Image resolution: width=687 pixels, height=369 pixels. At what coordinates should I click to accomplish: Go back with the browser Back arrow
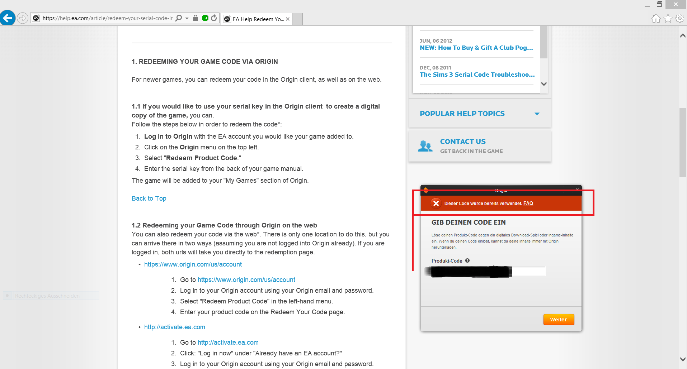pos(8,18)
